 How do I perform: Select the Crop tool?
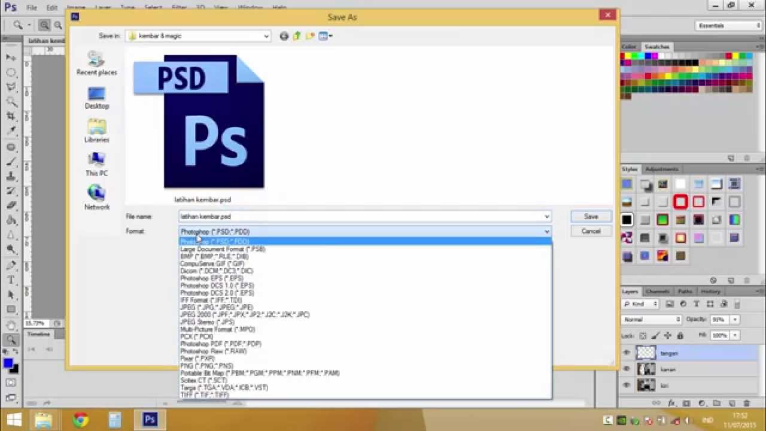[x=11, y=116]
